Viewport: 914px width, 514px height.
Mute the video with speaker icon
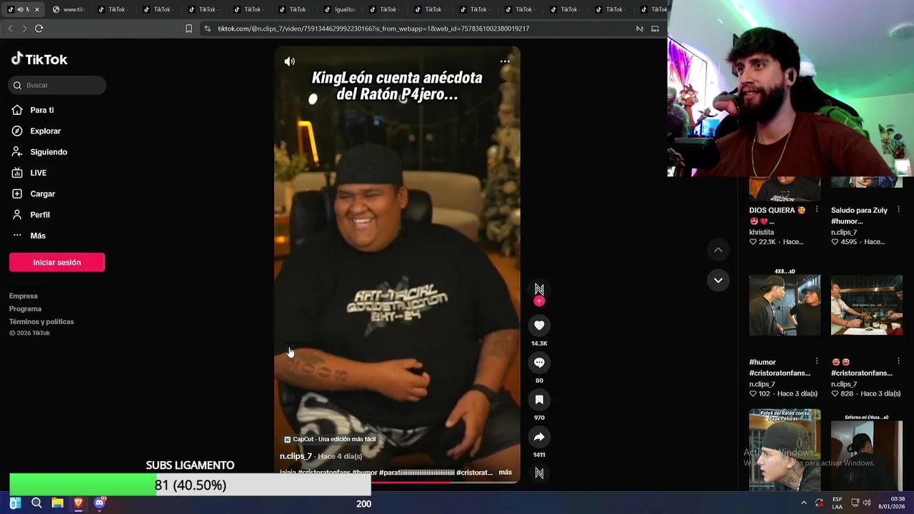(x=289, y=61)
